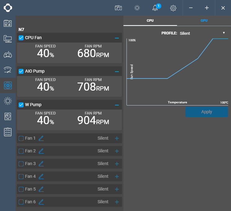Screen dimensions: 231x211
Task: Click the 100% point on fan curve
Action: point(213,39)
